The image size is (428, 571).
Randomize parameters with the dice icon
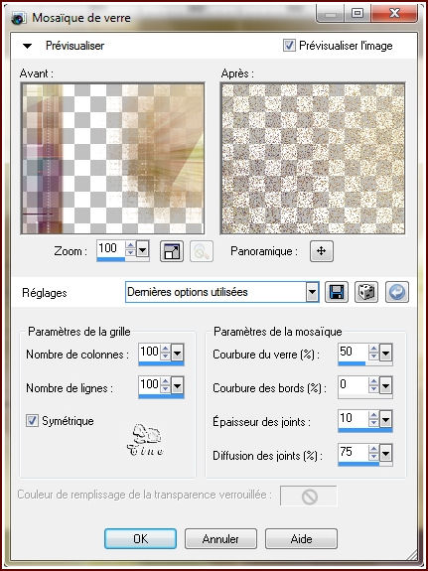pyautogui.click(x=366, y=292)
